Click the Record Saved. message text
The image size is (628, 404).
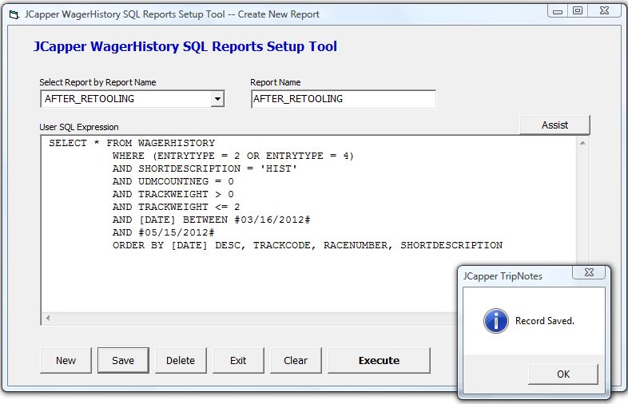coord(545,321)
